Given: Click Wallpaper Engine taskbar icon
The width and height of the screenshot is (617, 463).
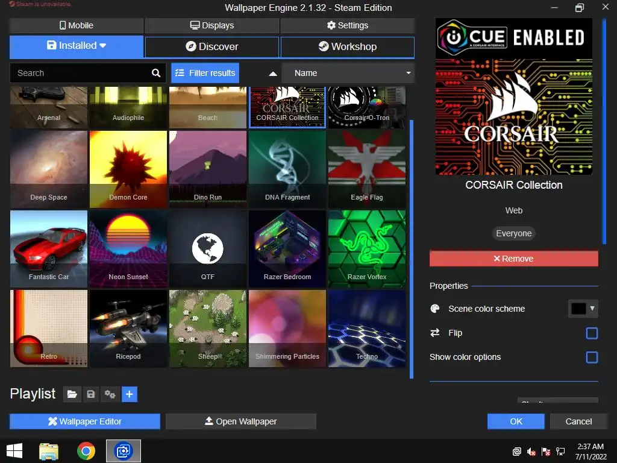Looking at the screenshot, I should 123,451.
